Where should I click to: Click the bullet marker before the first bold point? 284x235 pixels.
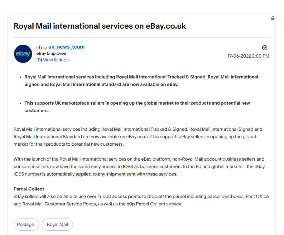click(21, 77)
